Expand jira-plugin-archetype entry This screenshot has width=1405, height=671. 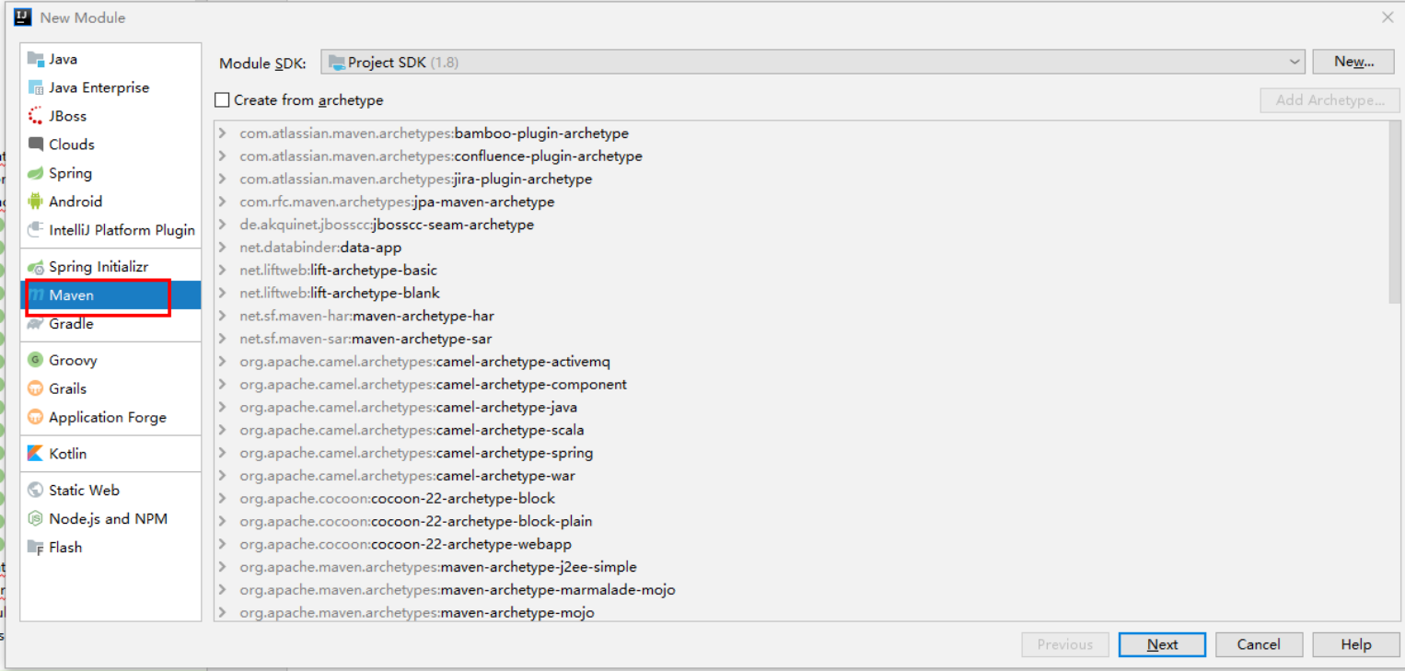point(223,179)
